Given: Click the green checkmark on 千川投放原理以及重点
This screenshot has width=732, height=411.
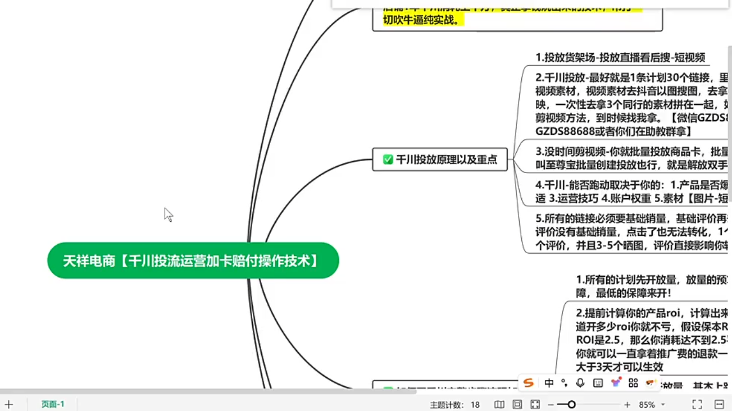Looking at the screenshot, I should tap(388, 159).
